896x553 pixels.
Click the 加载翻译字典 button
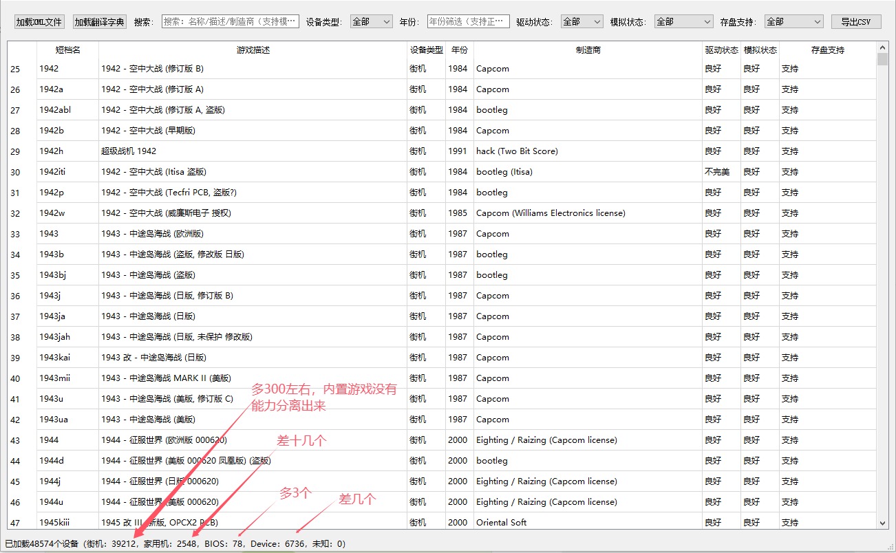pyautogui.click(x=100, y=22)
